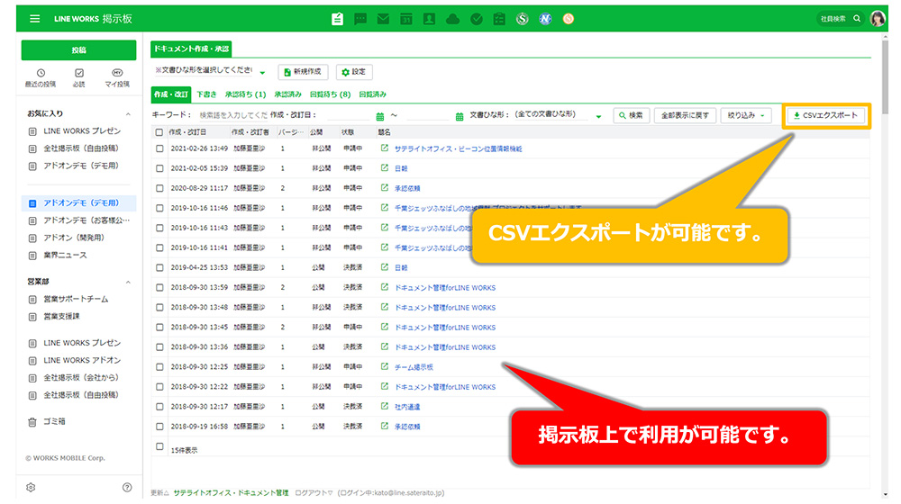Open the survey clipboard icon

(x=499, y=19)
